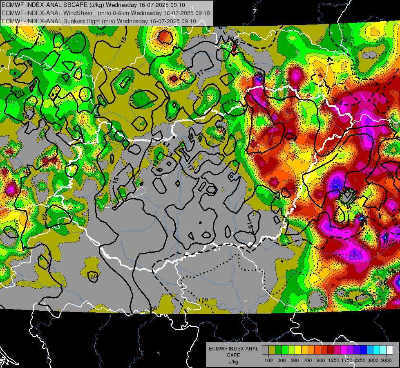Click the dark green legend swatch
400x368 pixels.
coord(278,350)
